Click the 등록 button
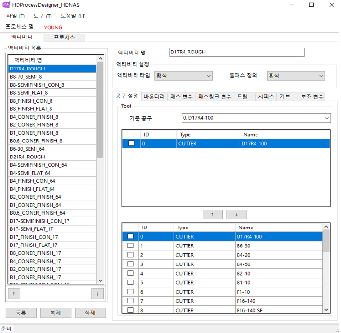 (x=21, y=313)
